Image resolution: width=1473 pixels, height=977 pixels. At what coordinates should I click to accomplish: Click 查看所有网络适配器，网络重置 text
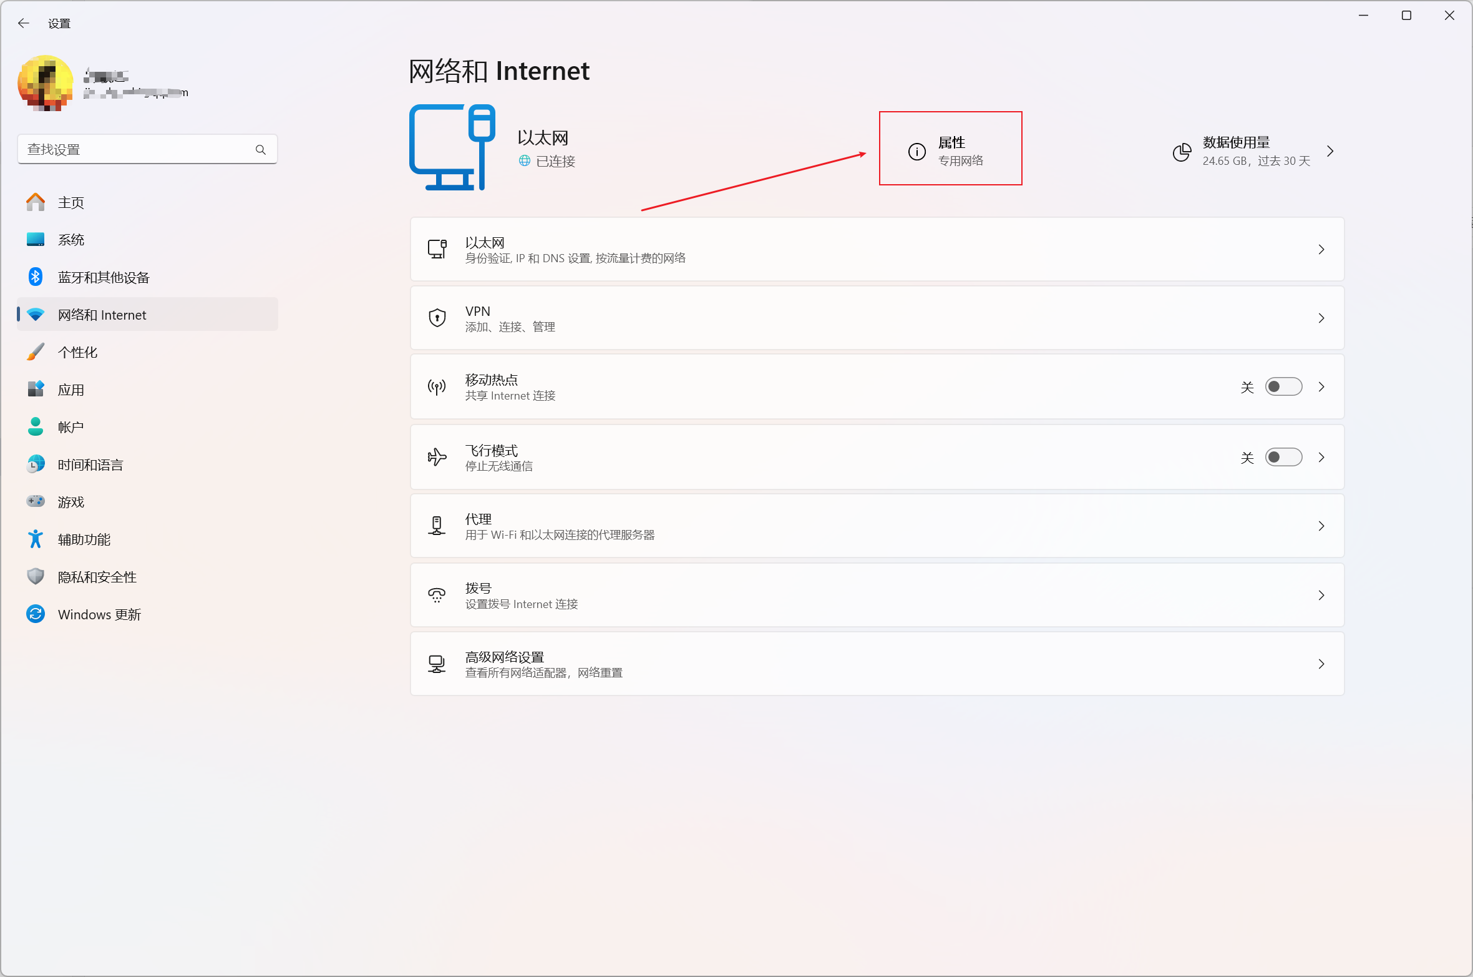pyautogui.click(x=544, y=673)
